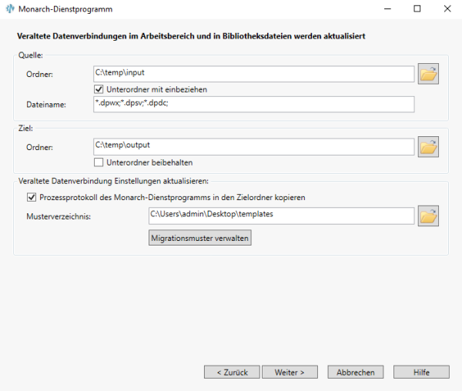Screen dimensions: 462x391
Task: Maximize the Monarch-Dienstprogramm window
Action: [x=417, y=9]
